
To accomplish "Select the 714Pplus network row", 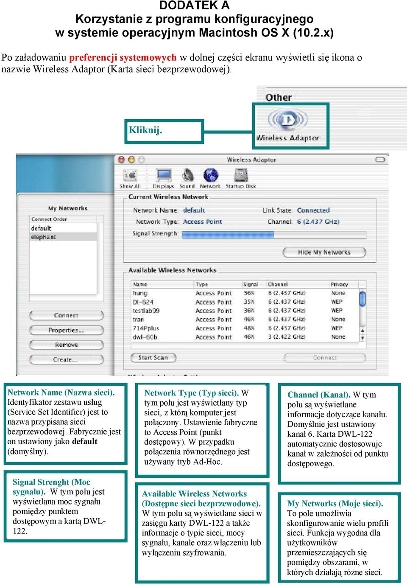I will tap(245, 328).
